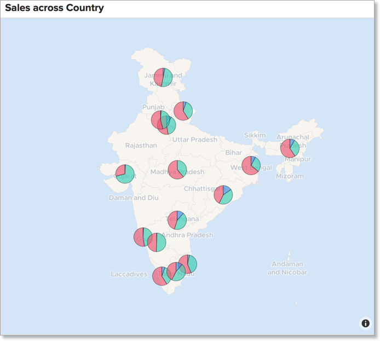Click pie chart near Chhattisgarh on the east coast
Image resolution: width=380 pixels, height=341 pixels.
click(x=223, y=195)
